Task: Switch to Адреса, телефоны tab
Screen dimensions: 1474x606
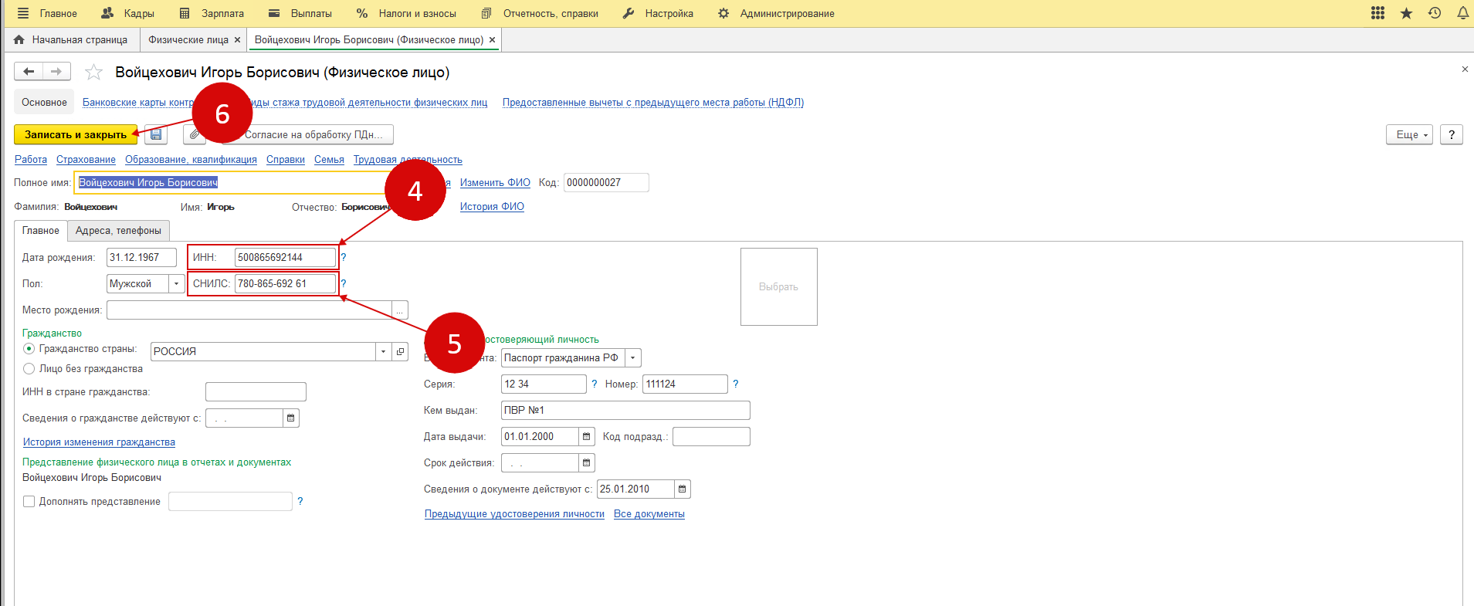Action: (118, 230)
